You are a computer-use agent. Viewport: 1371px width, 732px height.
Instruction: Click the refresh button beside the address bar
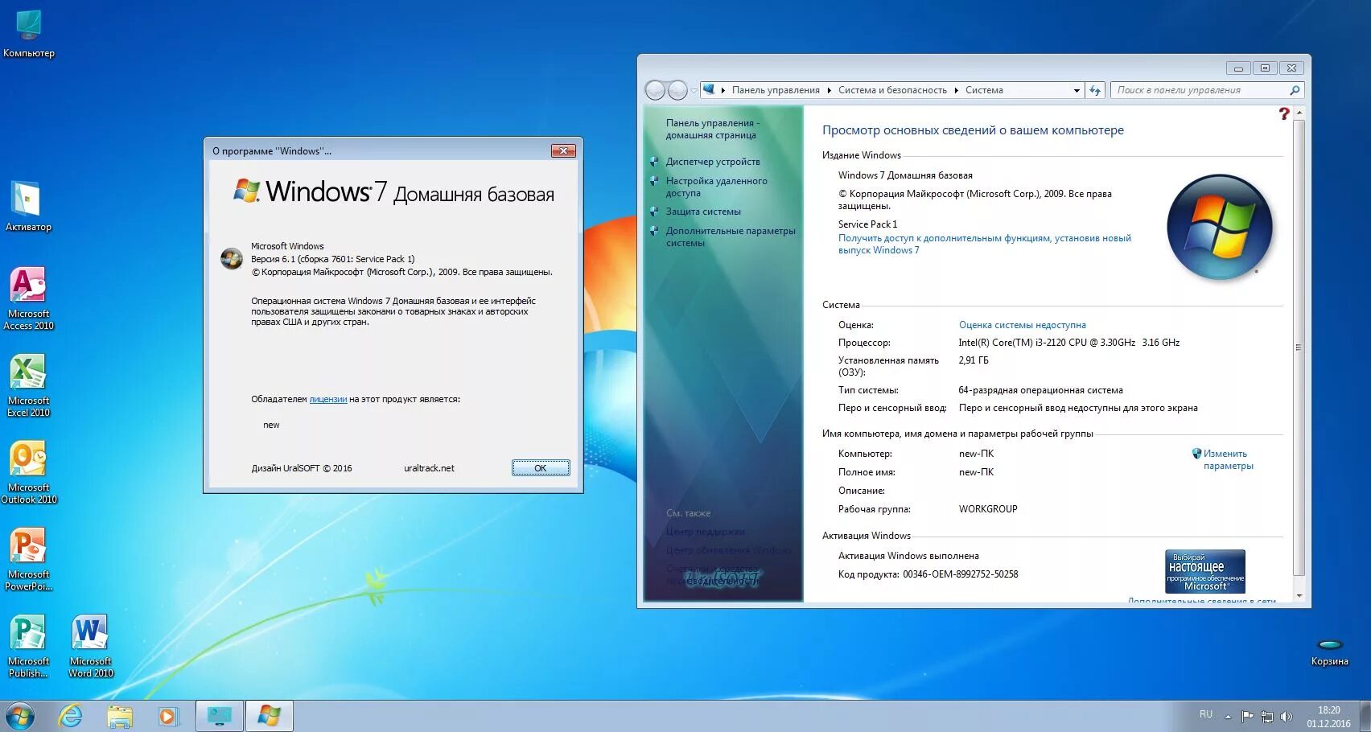coord(1095,90)
